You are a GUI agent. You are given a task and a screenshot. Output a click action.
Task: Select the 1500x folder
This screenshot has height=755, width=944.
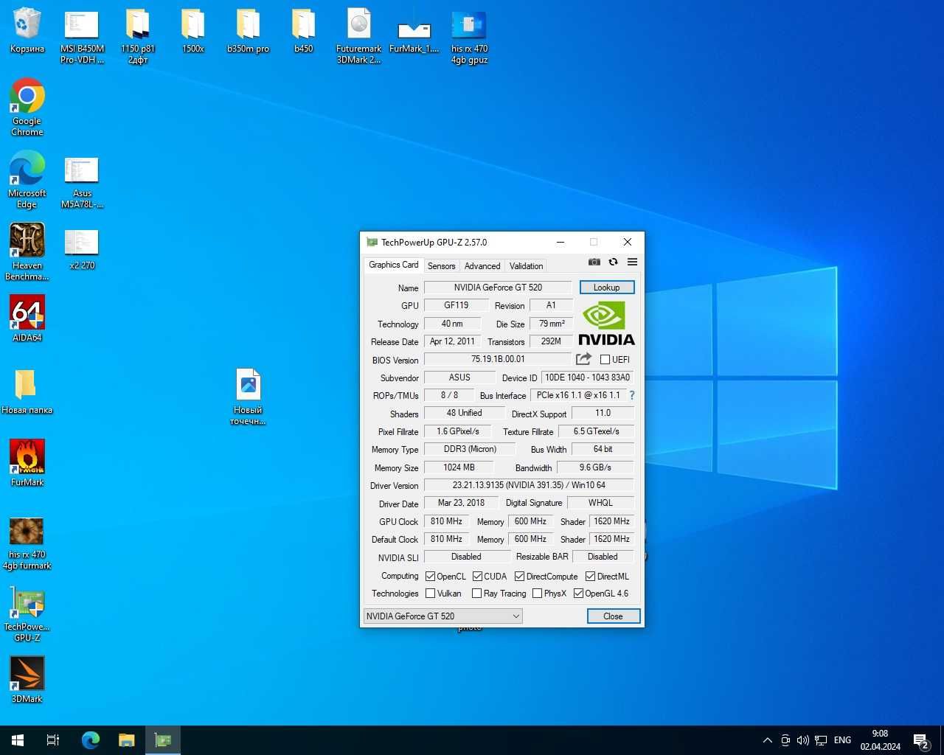click(193, 31)
